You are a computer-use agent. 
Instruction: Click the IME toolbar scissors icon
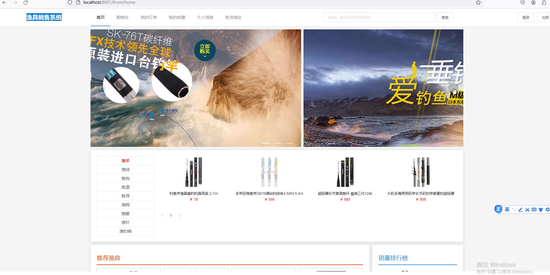coord(527,209)
